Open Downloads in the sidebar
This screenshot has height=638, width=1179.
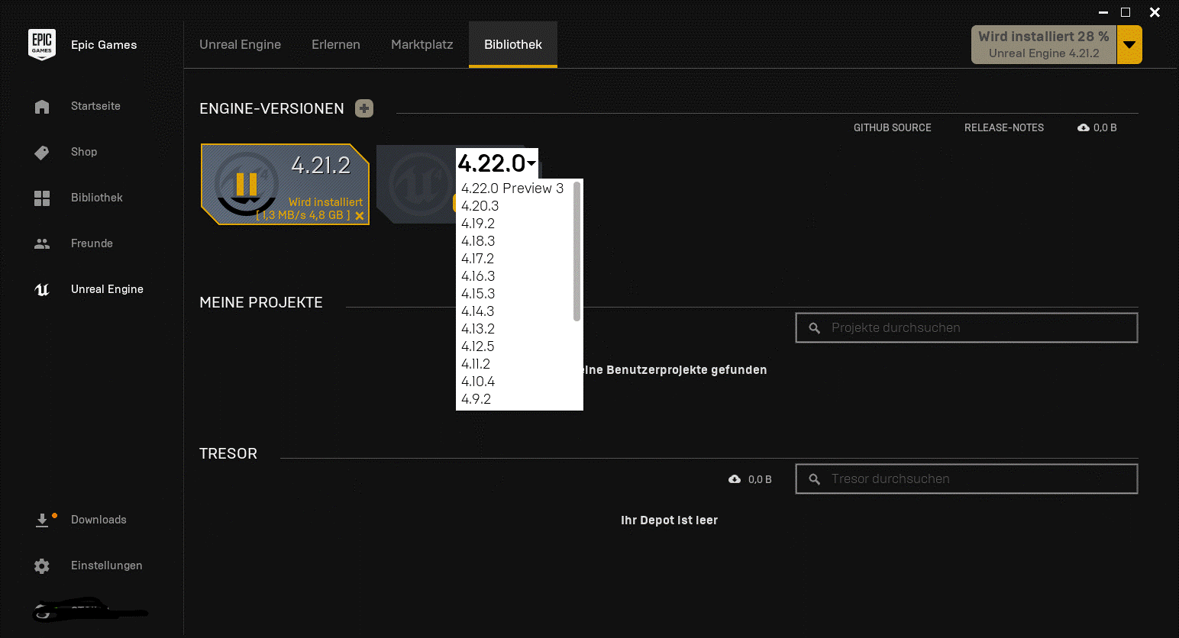pyautogui.click(x=99, y=520)
